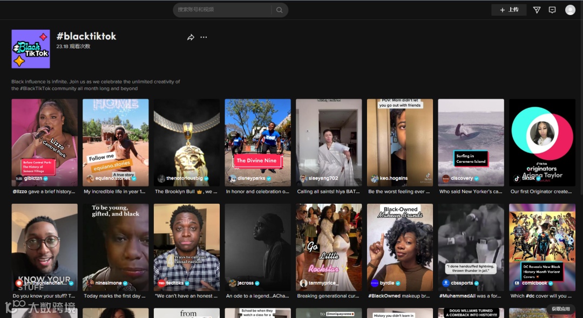Click the #MuhammadAli caption text
Screen dimensions: 583x318
click(470, 296)
